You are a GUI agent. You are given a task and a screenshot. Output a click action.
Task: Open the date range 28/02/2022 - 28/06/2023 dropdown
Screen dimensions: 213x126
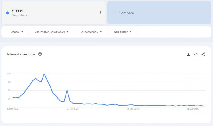(52, 32)
